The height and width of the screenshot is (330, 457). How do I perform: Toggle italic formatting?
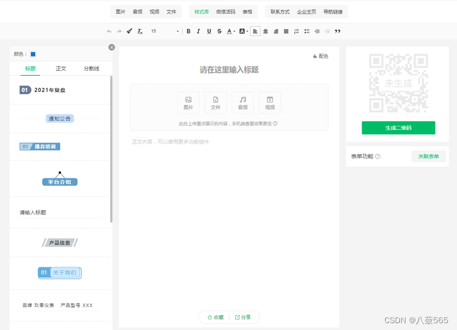click(198, 31)
